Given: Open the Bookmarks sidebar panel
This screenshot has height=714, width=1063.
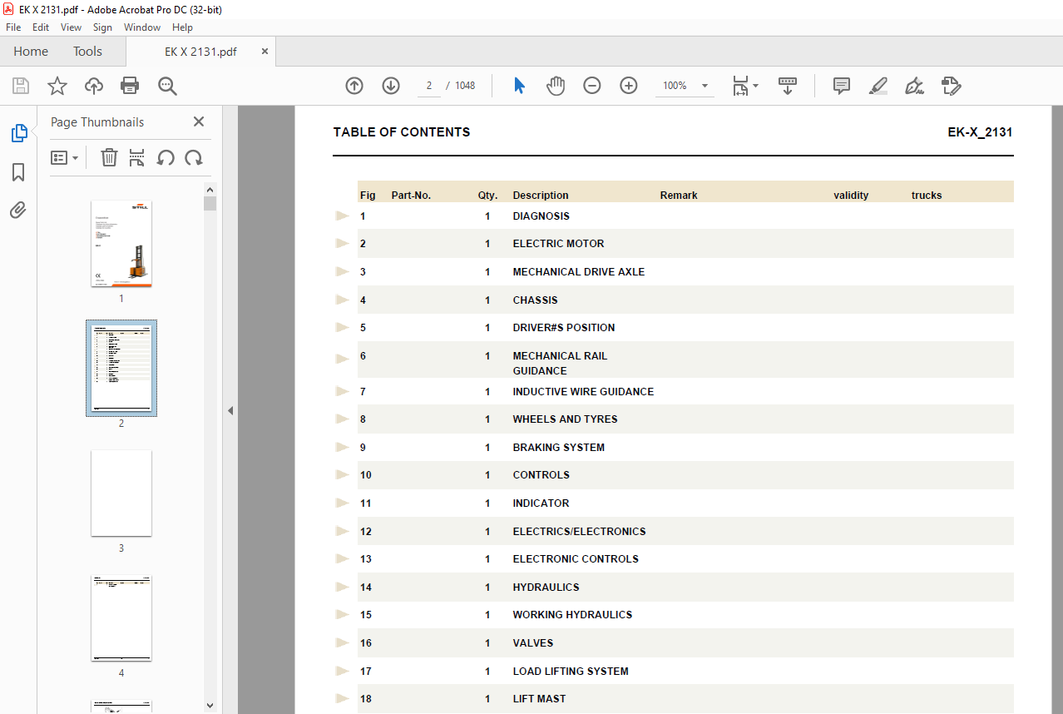Looking at the screenshot, I should click(18, 172).
